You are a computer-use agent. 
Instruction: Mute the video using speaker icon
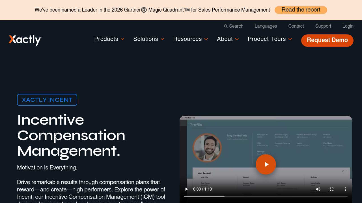(x=318, y=189)
